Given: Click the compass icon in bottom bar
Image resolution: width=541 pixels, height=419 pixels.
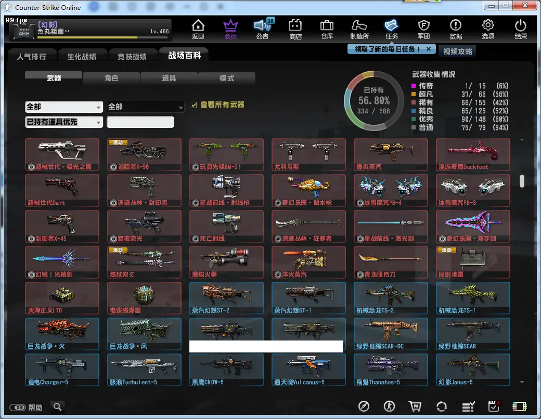Looking at the screenshot, I should click(364, 406).
